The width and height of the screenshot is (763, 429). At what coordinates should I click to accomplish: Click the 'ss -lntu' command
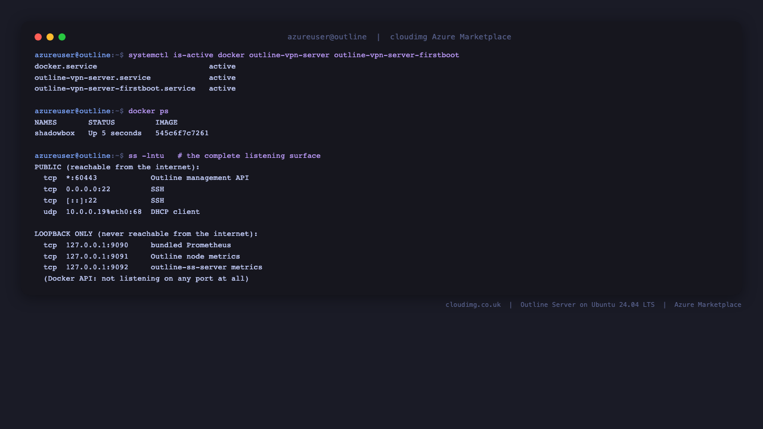pyautogui.click(x=146, y=156)
